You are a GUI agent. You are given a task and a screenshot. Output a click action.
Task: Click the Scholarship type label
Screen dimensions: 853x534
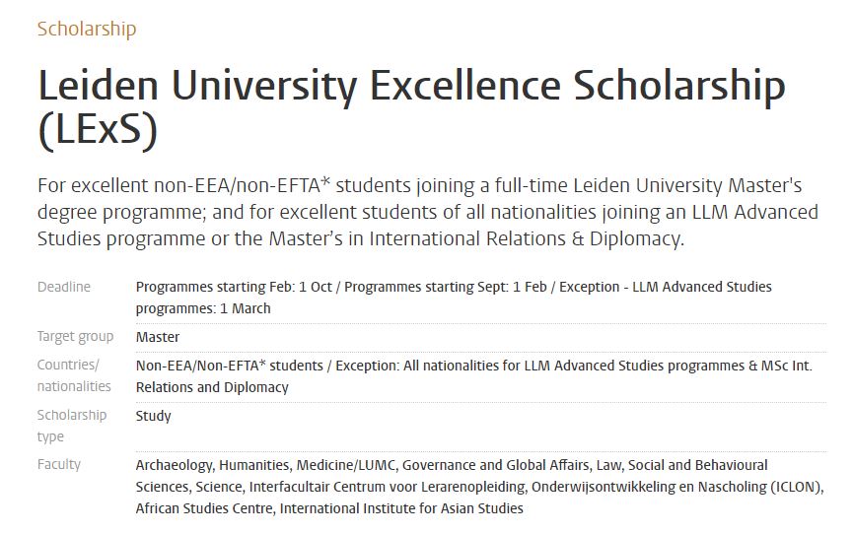click(72, 426)
